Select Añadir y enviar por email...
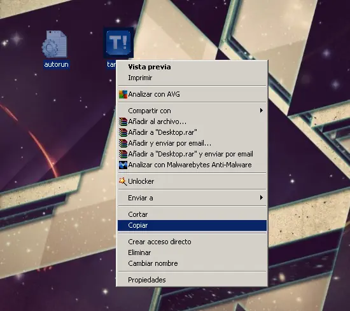The height and width of the screenshot is (311, 350). pos(192,143)
